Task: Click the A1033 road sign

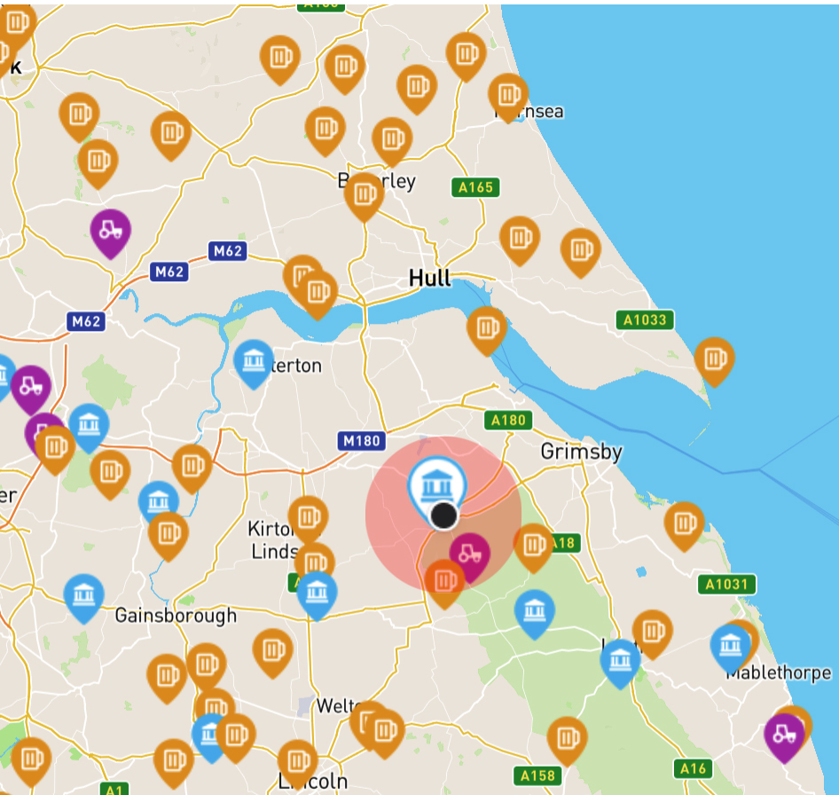Action: tap(645, 320)
